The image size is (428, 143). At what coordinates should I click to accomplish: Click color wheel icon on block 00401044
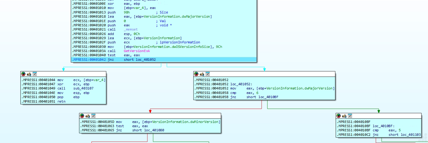coord(23,74)
